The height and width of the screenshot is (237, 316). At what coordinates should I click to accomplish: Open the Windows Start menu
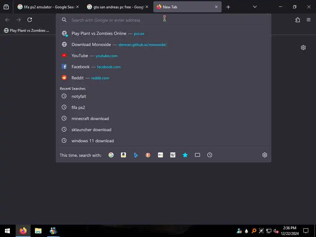coord(7,231)
